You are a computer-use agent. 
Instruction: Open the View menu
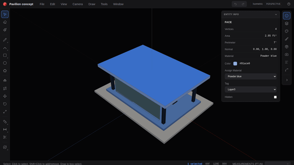[x=64, y=4]
